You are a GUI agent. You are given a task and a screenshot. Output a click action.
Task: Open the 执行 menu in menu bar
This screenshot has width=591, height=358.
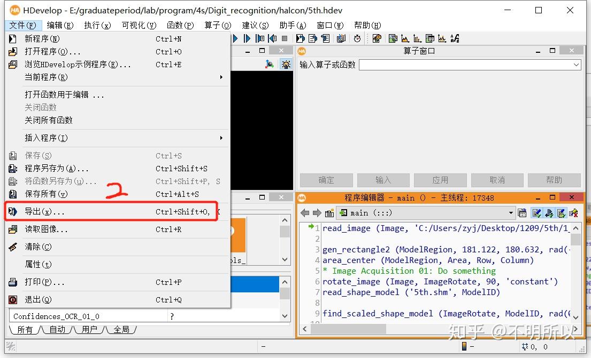[x=97, y=25]
